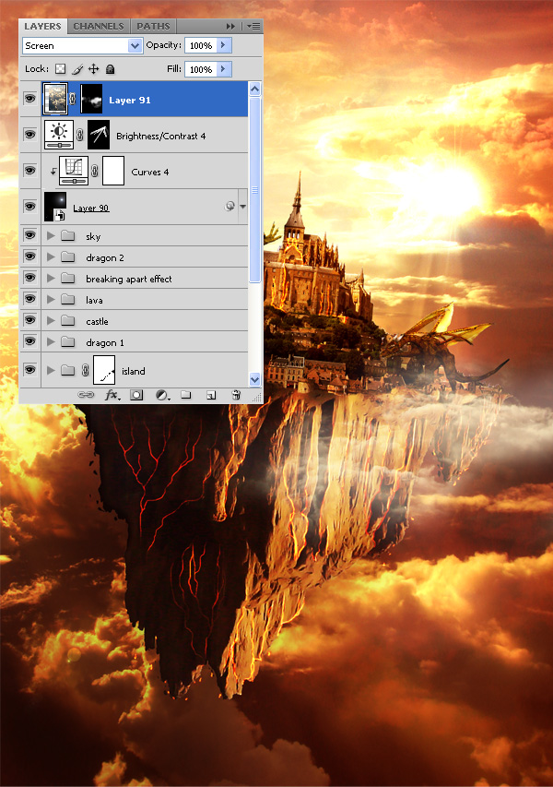Image resolution: width=553 pixels, height=787 pixels.
Task: Expand the sky group
Action: [x=51, y=235]
